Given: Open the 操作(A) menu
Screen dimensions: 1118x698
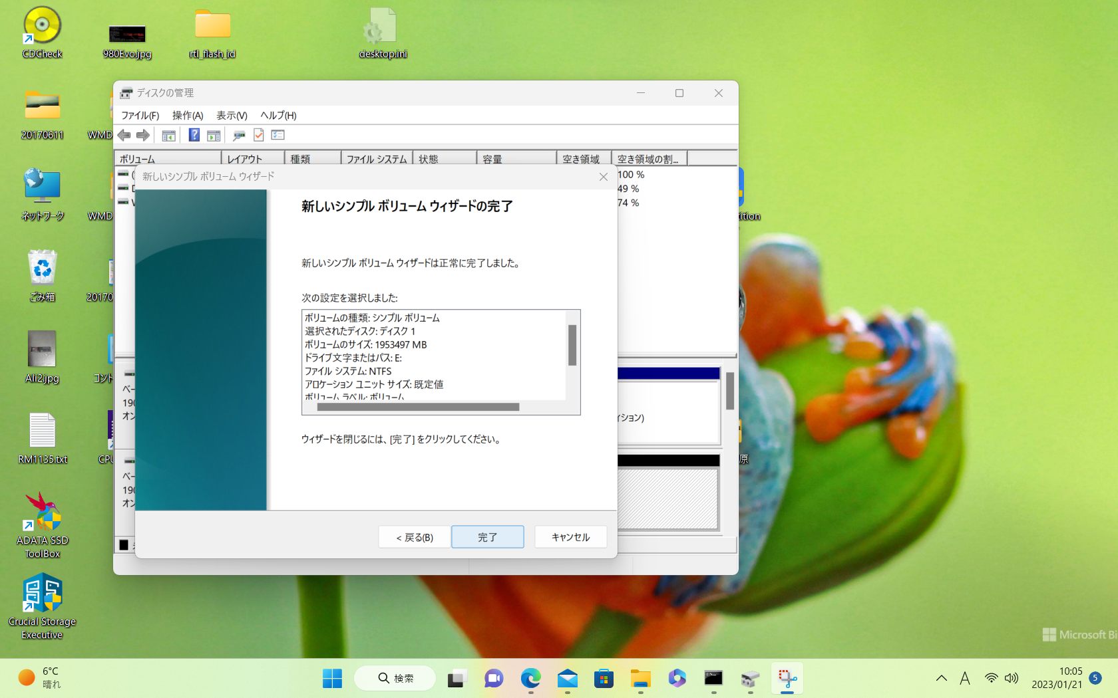Looking at the screenshot, I should (188, 116).
